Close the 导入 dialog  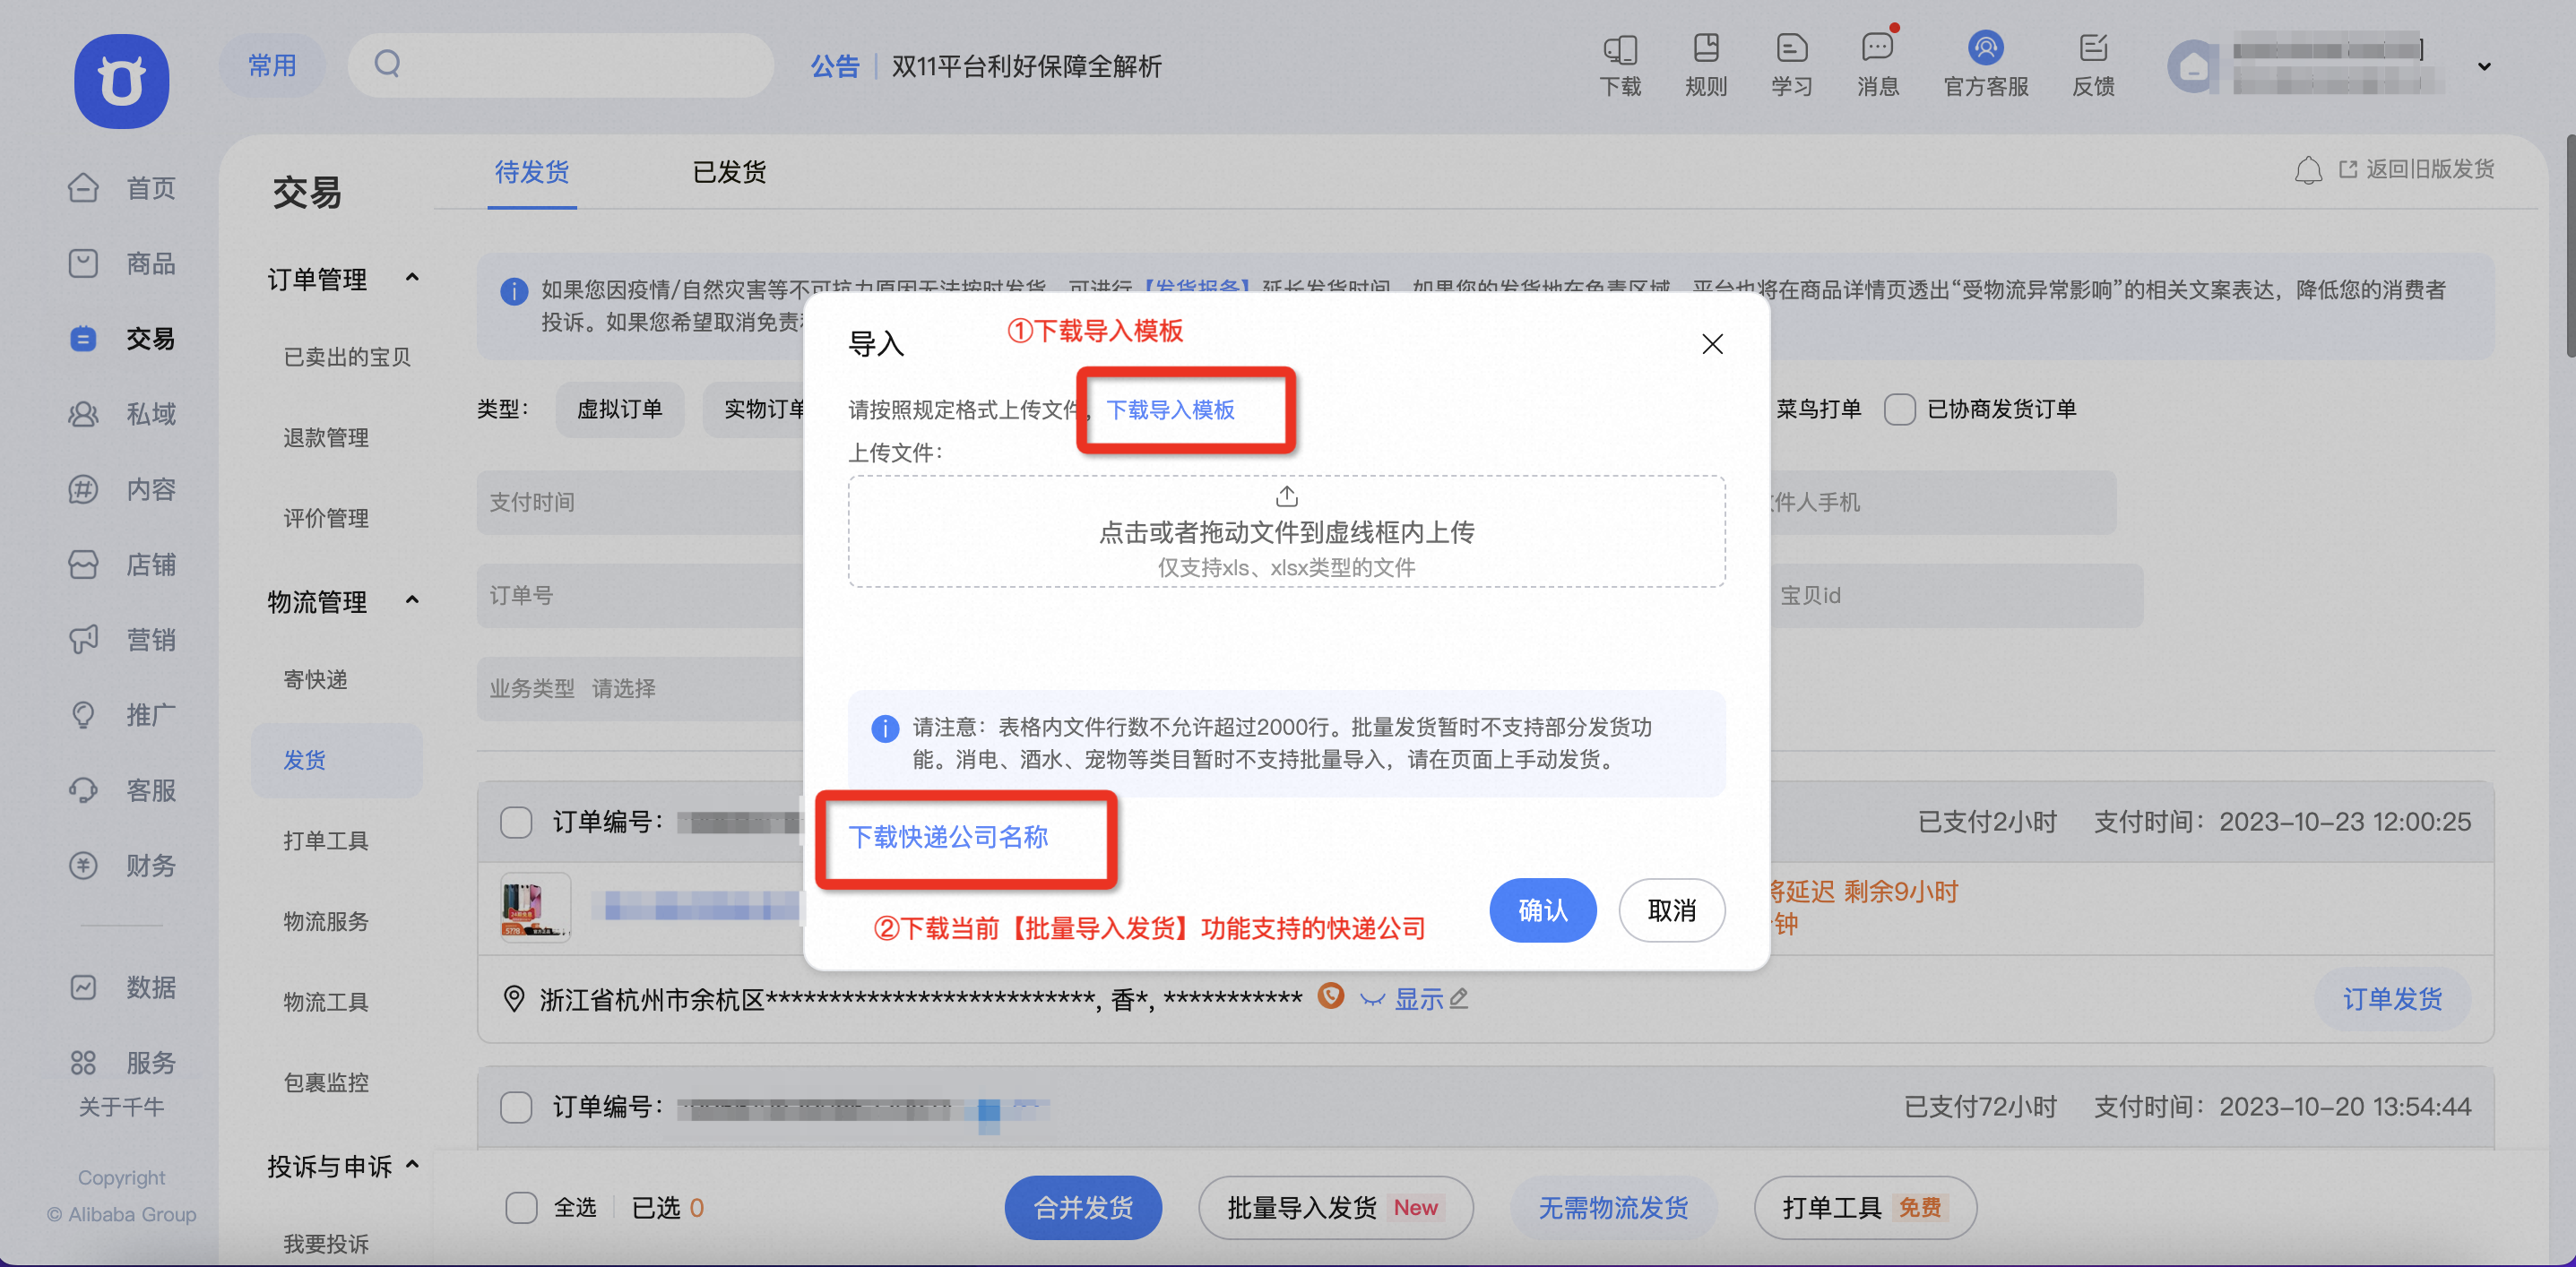pos(1712,344)
